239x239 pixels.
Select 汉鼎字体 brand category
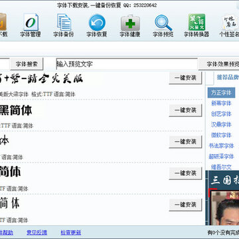tap(221, 125)
